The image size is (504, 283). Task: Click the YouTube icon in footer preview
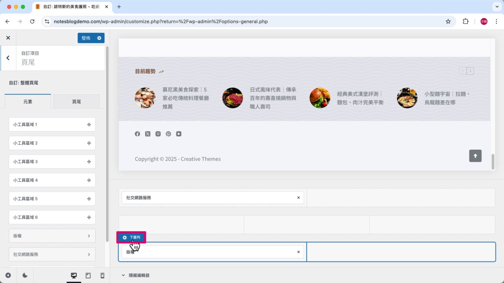coord(179,134)
